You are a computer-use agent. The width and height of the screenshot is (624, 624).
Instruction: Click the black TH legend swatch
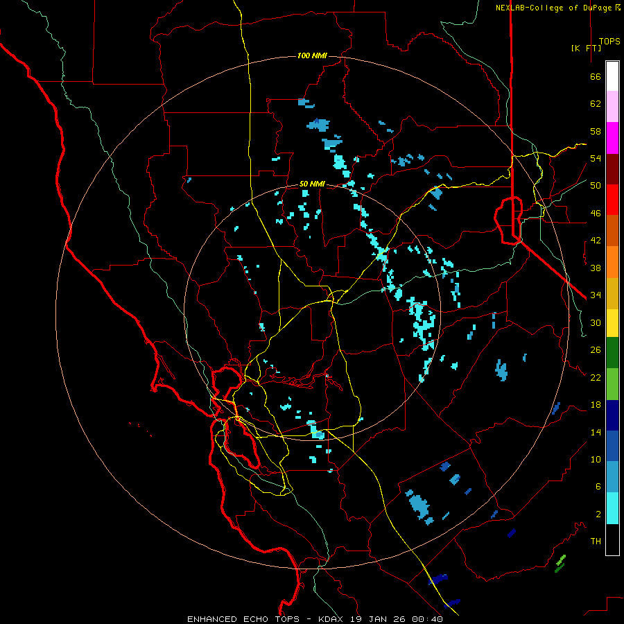point(612,539)
